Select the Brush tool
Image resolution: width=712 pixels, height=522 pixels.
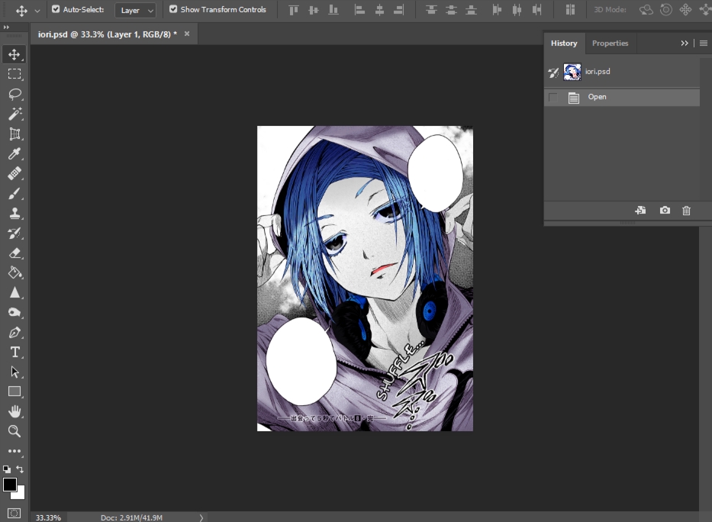14,194
